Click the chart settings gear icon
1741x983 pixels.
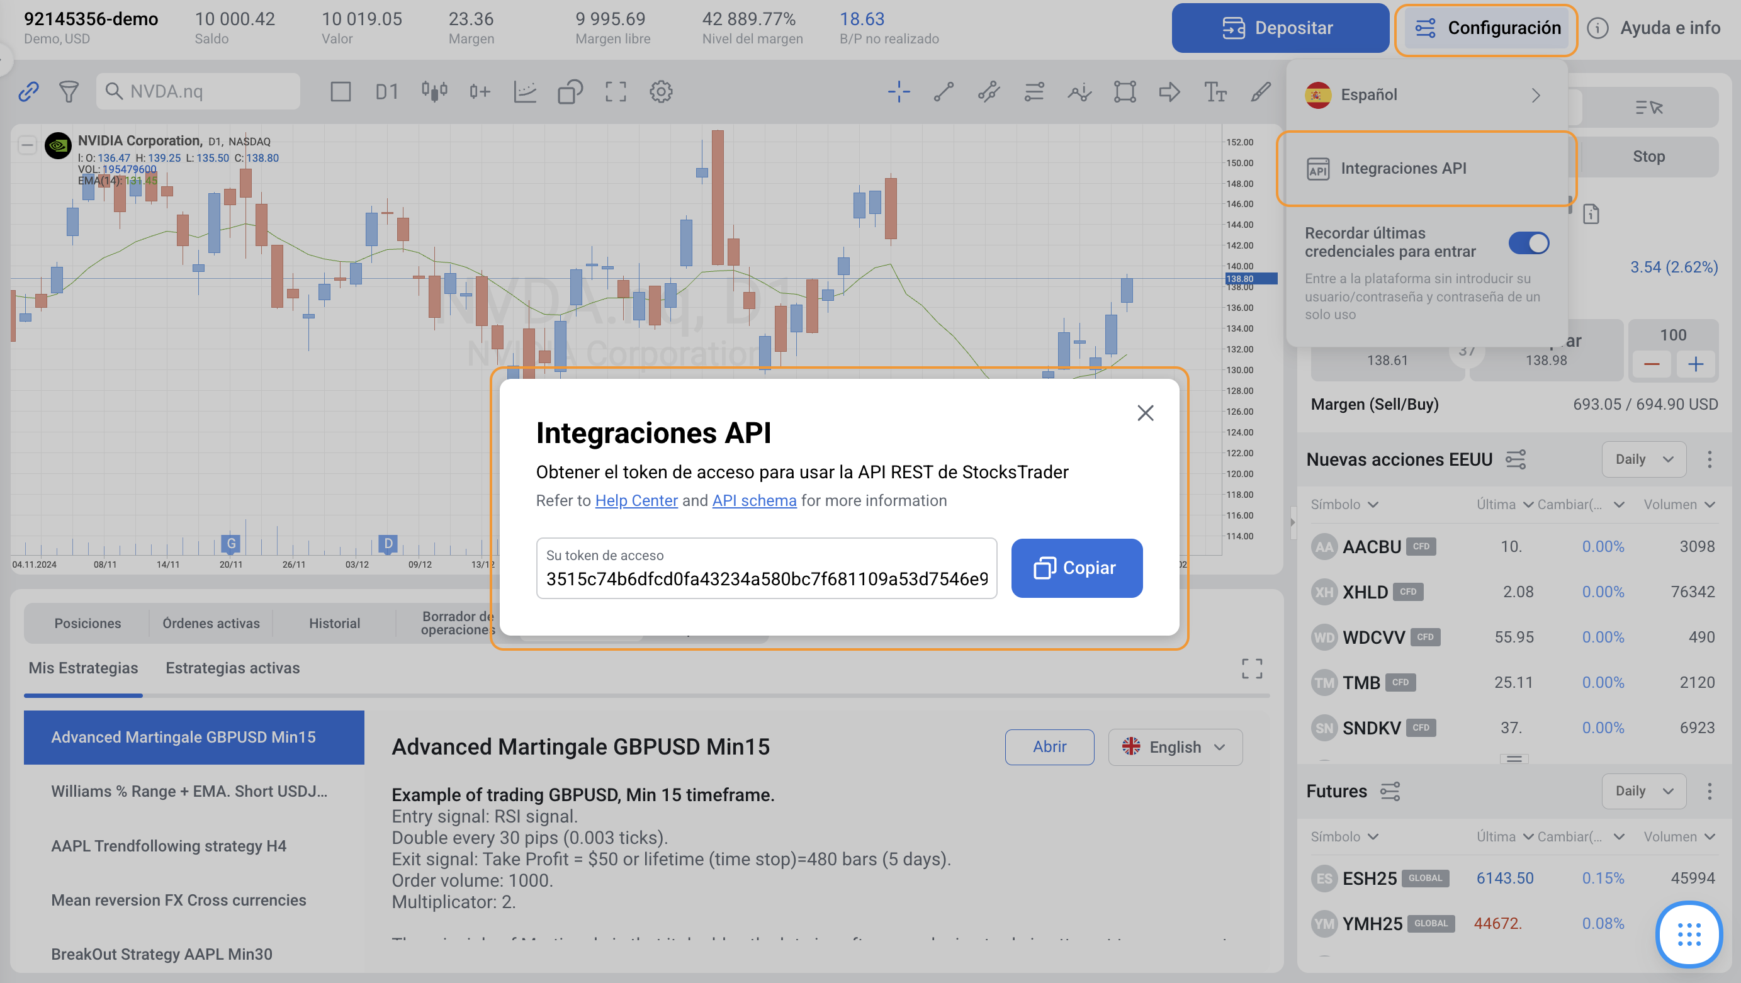click(x=660, y=92)
